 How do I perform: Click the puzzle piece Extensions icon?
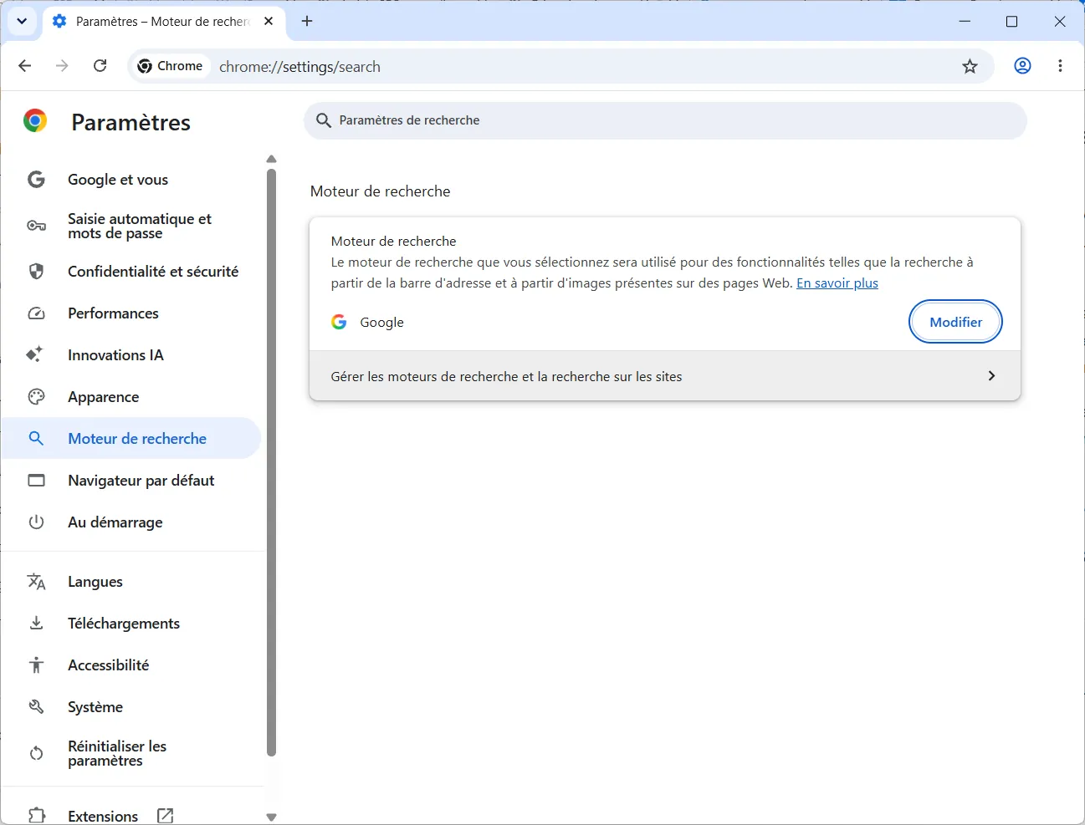coord(36,816)
